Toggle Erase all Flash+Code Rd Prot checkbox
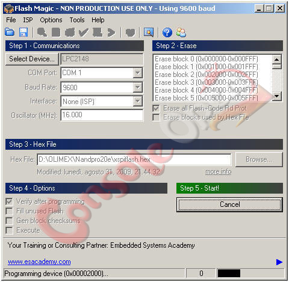Viewport: 289px width, 282px height. pyautogui.click(x=156, y=108)
